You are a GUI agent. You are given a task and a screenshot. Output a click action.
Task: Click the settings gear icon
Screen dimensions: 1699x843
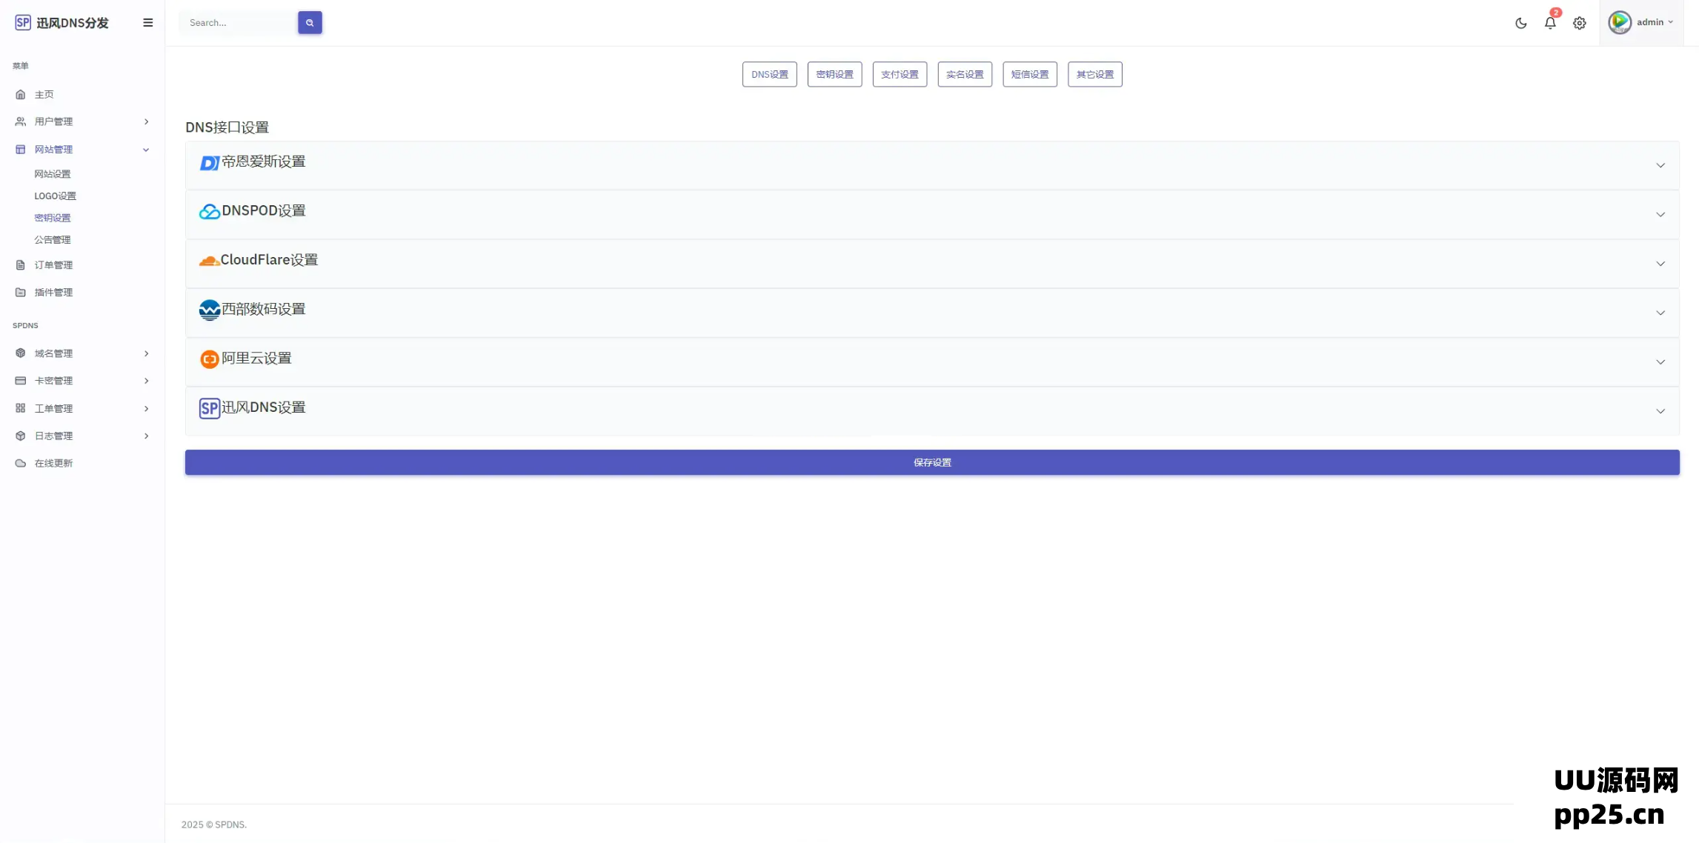click(x=1579, y=23)
